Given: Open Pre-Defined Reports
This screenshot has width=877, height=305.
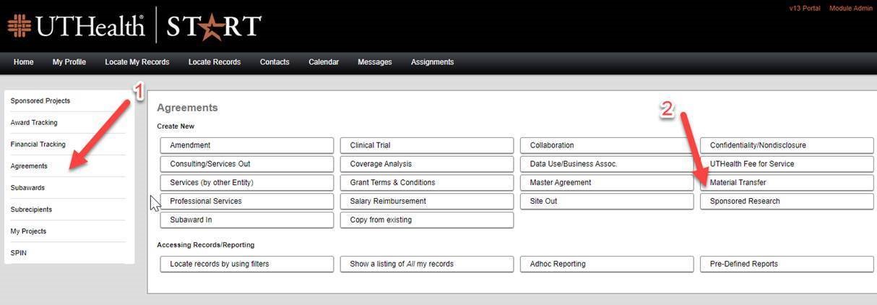Looking at the screenshot, I should [x=786, y=265].
